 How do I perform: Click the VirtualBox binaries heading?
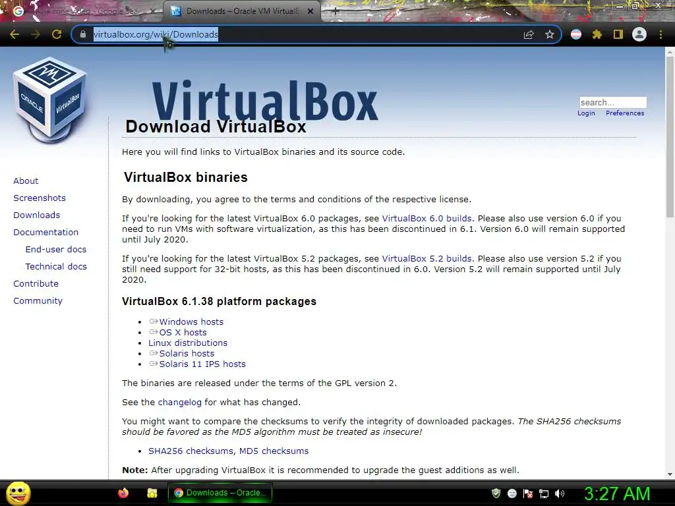(185, 177)
